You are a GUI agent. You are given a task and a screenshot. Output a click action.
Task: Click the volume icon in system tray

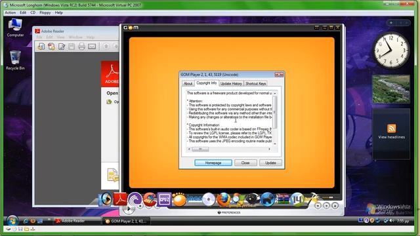(392, 220)
